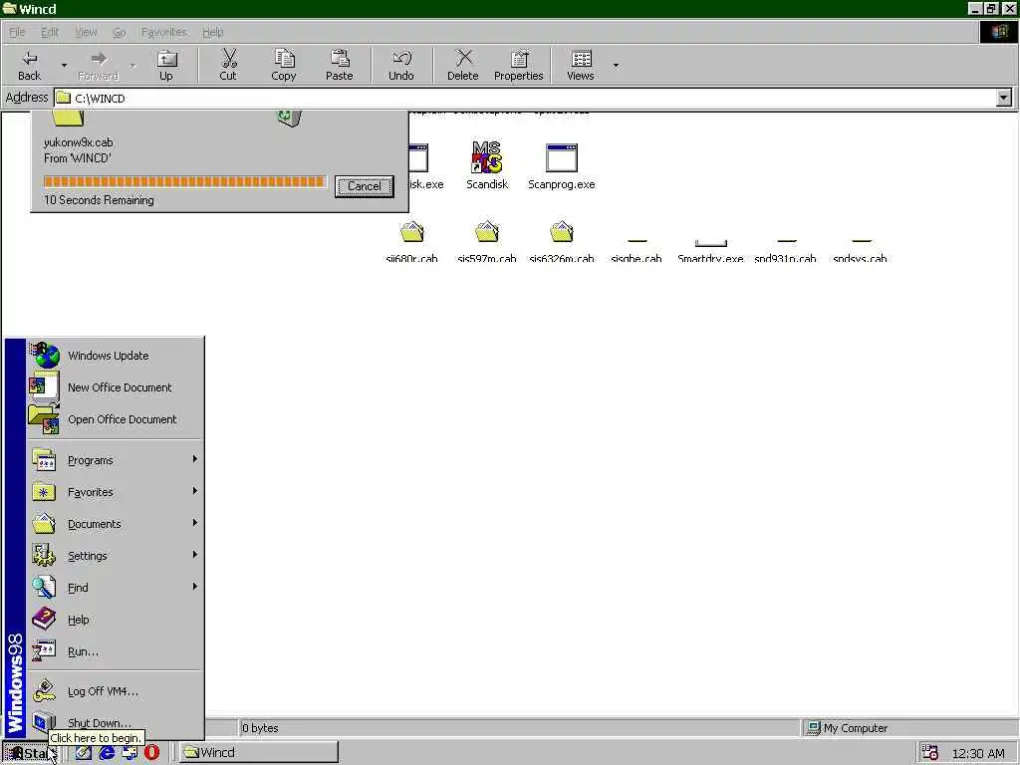Click the copy progress bar
1020x765 pixels.
[x=184, y=181]
